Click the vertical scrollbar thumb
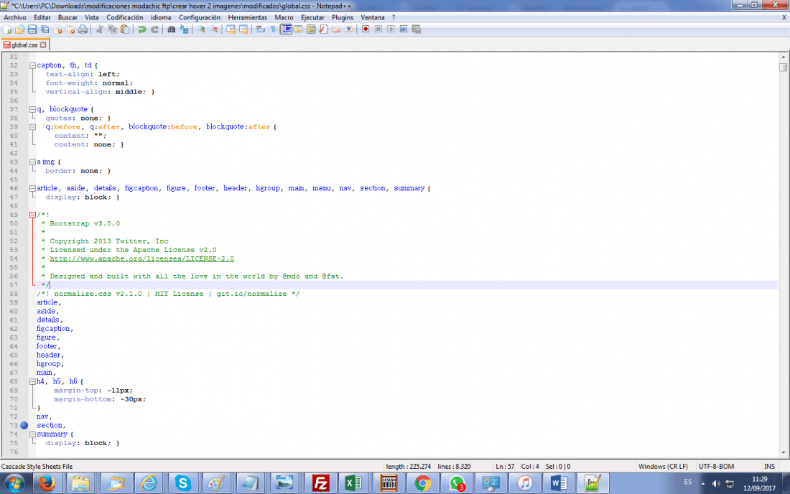 tap(783, 67)
